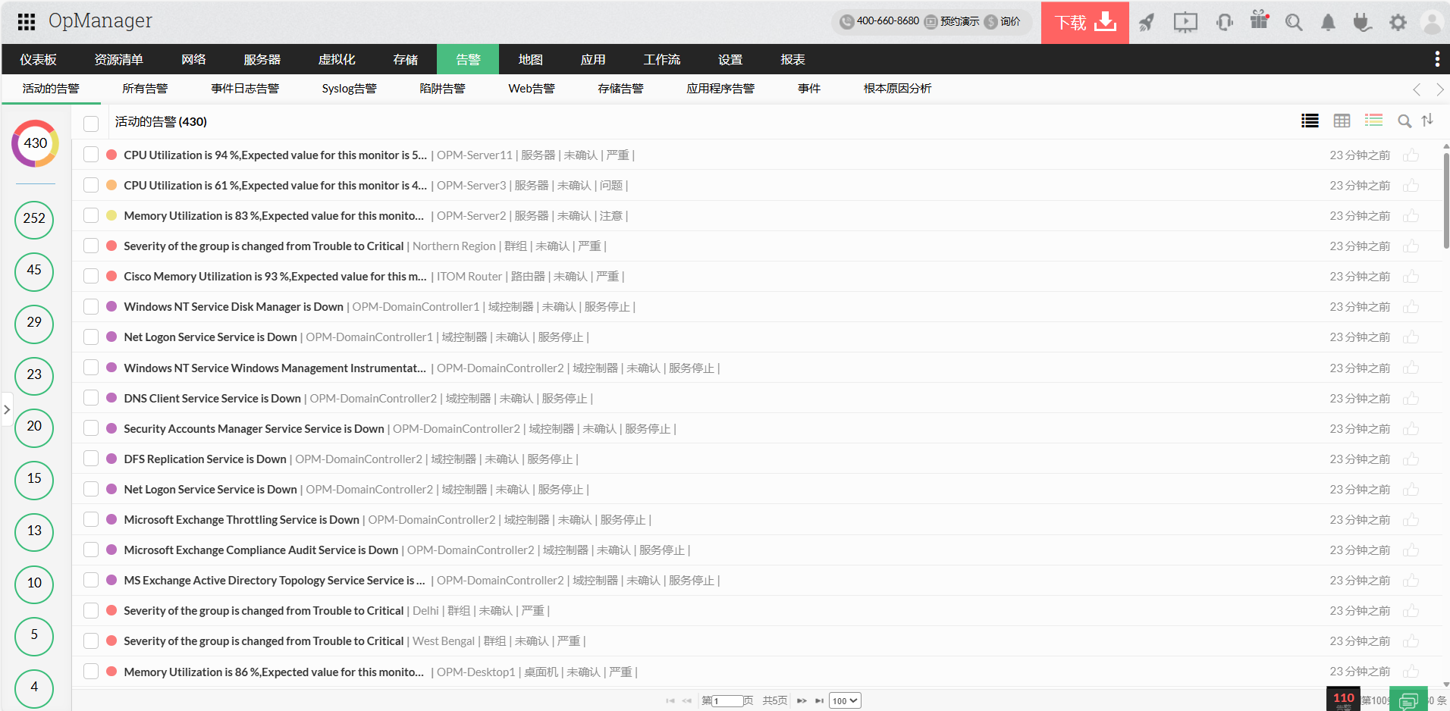Image resolution: width=1450 pixels, height=711 pixels.
Task: Switch to colored list view icon
Action: coord(1373,121)
